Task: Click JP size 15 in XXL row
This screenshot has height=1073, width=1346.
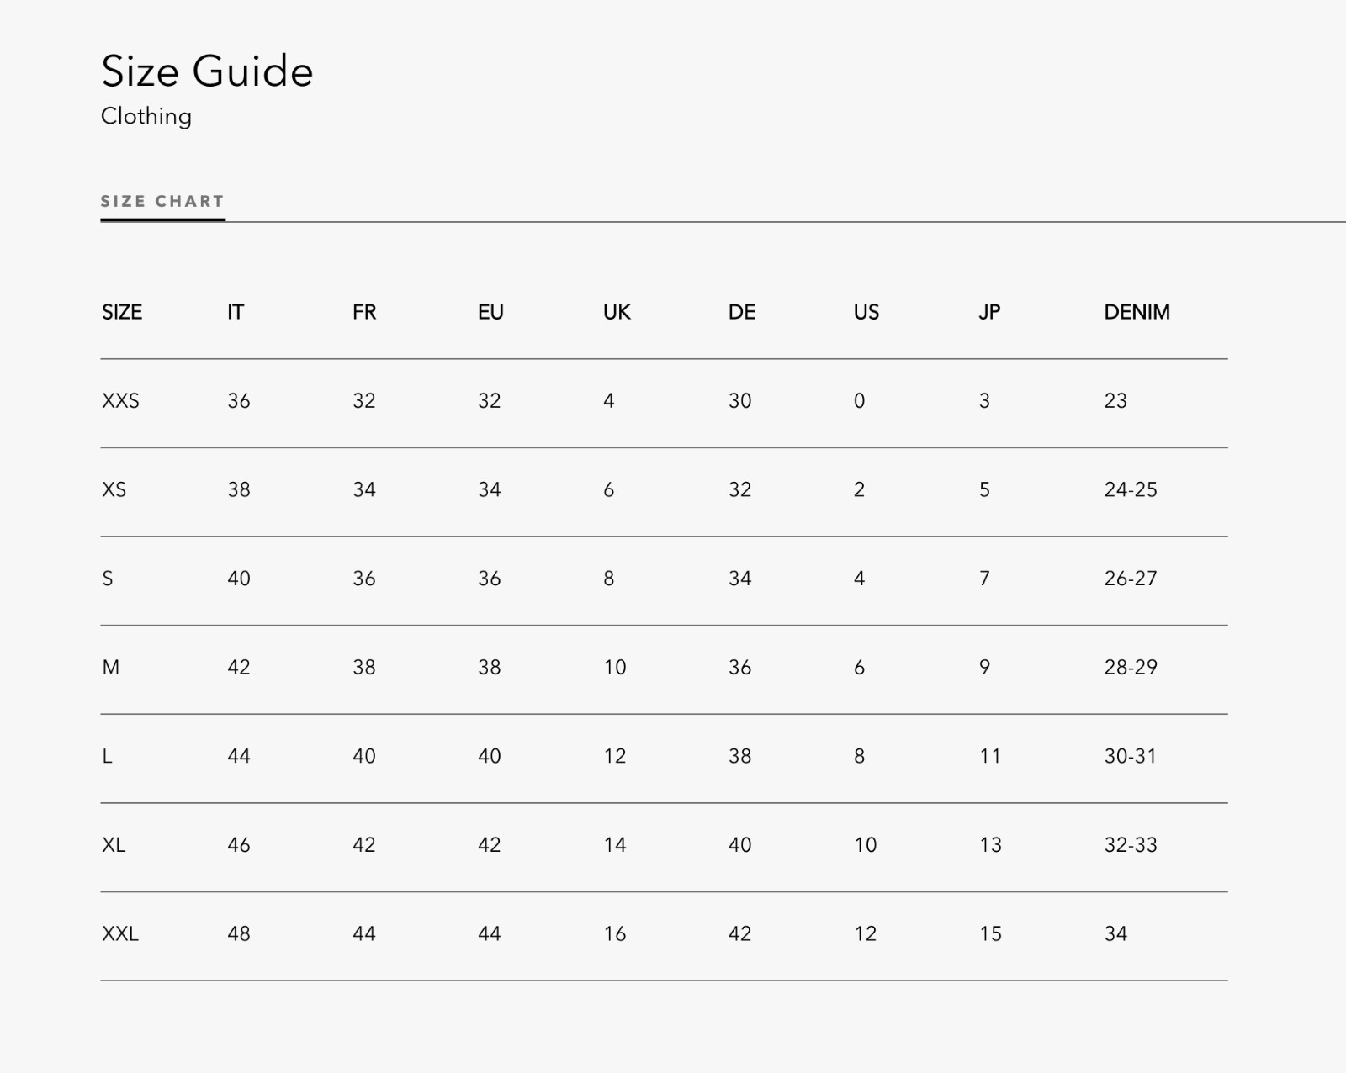Action: tap(991, 933)
